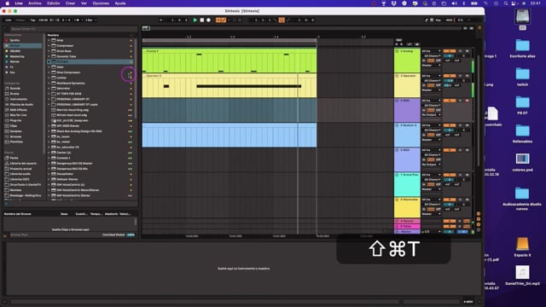Viewport: 546px width, 307px height.
Task: Open the Rellenables folder on the desktop
Action: [x=522, y=134]
